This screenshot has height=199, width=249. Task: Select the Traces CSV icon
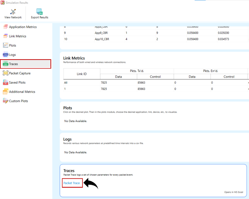coord(5,64)
